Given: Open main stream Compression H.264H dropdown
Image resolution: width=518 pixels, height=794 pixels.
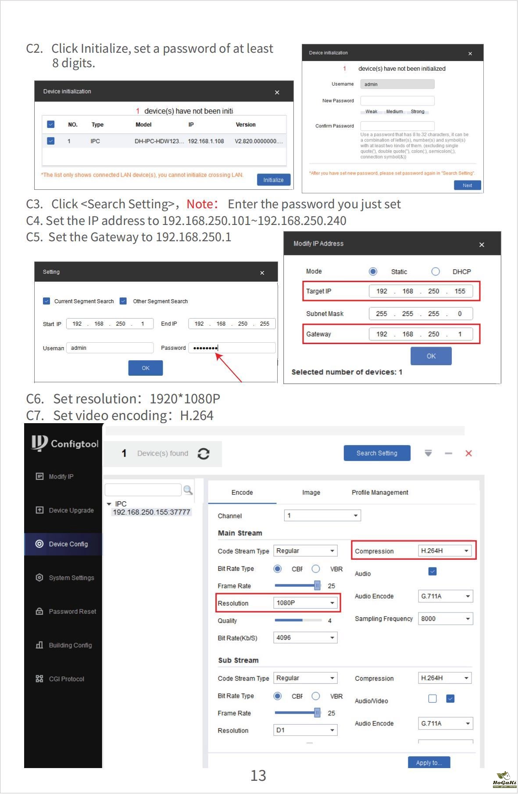Looking at the screenshot, I should [x=445, y=551].
